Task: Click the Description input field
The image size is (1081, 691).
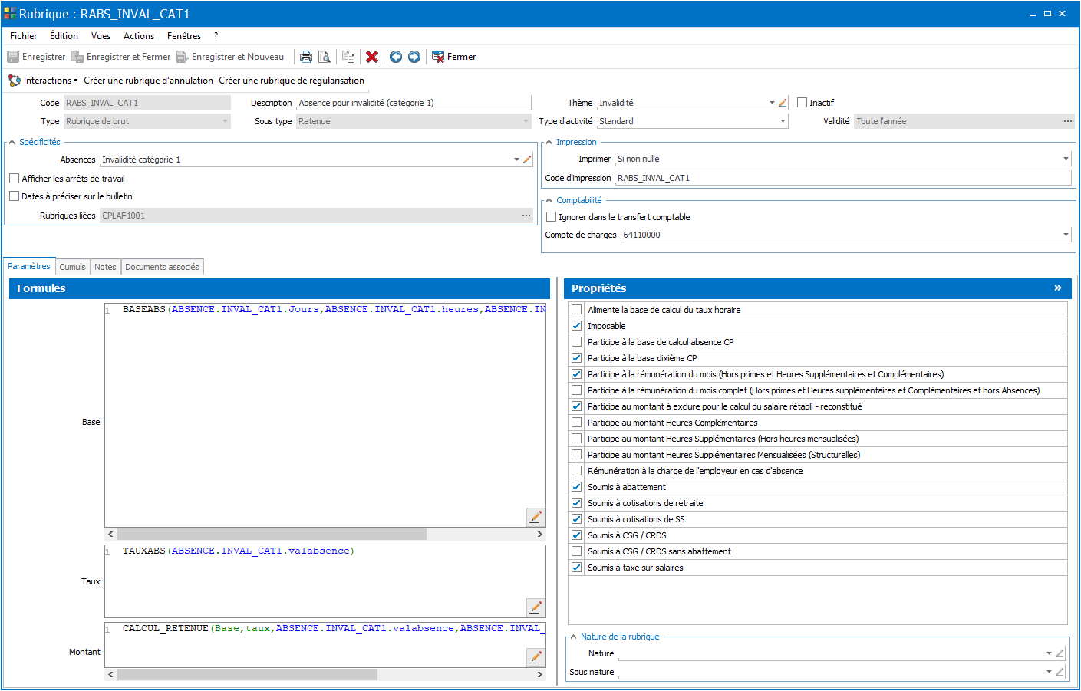Action: [414, 103]
